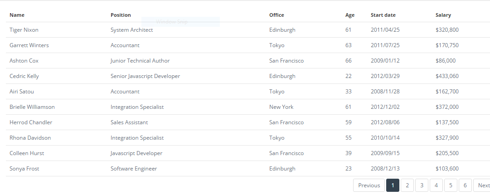Viewport: 490px width, 195px height.
Task: Open pagination page 2
Action: [407, 185]
